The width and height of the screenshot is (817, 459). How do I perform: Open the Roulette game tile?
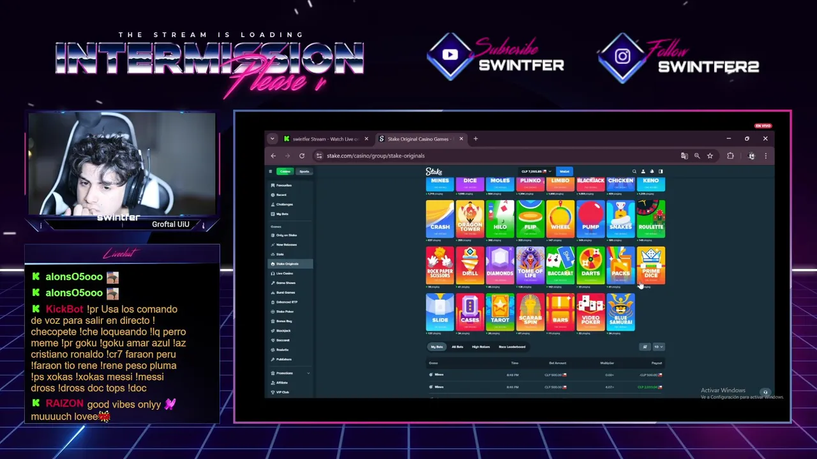tap(651, 219)
